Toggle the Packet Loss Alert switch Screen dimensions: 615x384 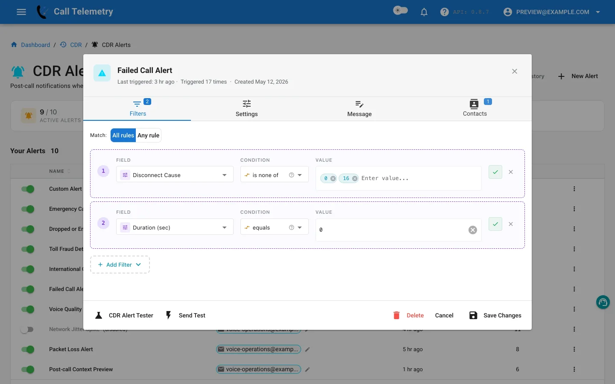[x=28, y=349]
